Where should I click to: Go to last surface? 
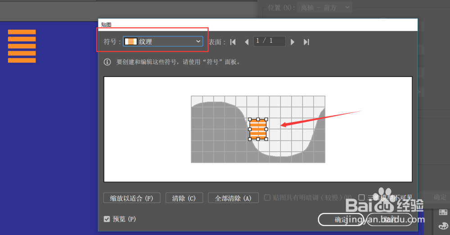(x=306, y=42)
